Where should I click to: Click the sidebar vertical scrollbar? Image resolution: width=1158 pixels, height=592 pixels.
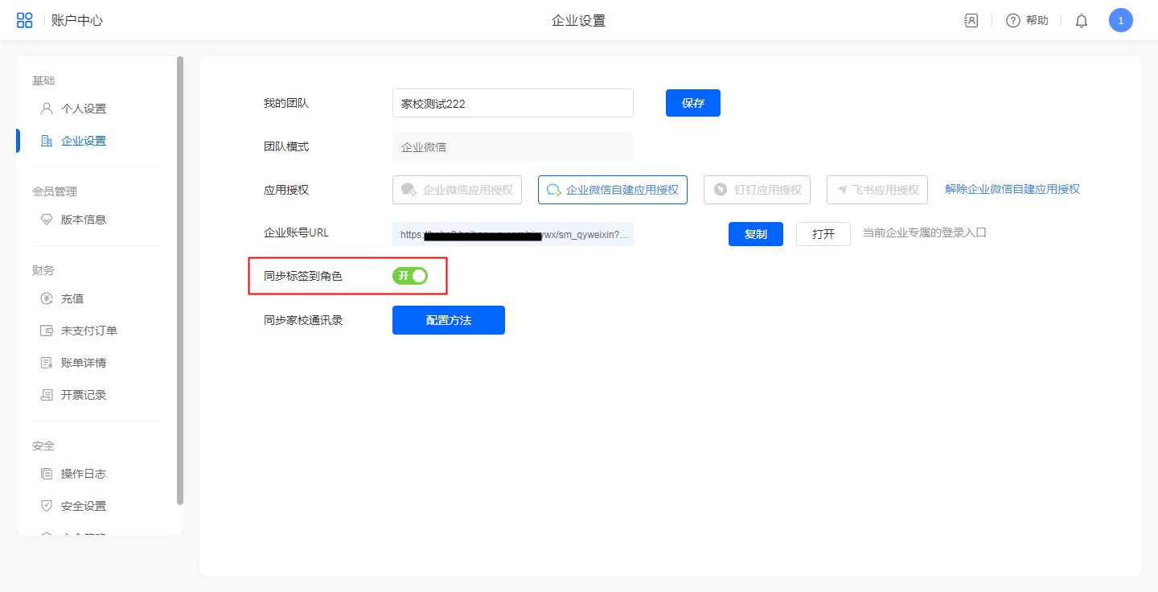pyautogui.click(x=180, y=282)
